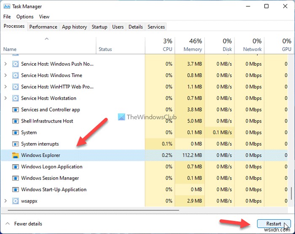This screenshot has height=234, width=295.
Task: Click the 3.8 MB memory value
Action: (194, 109)
